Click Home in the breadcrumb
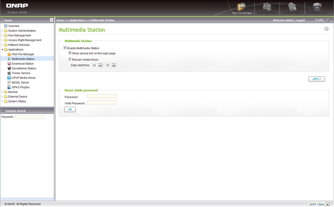Screen dimensions: 334x207 coord(60,20)
